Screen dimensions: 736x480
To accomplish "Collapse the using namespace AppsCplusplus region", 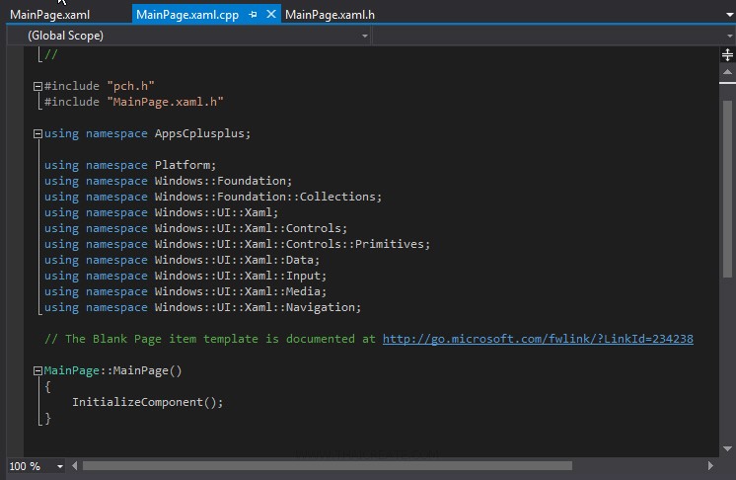I will click(x=37, y=133).
